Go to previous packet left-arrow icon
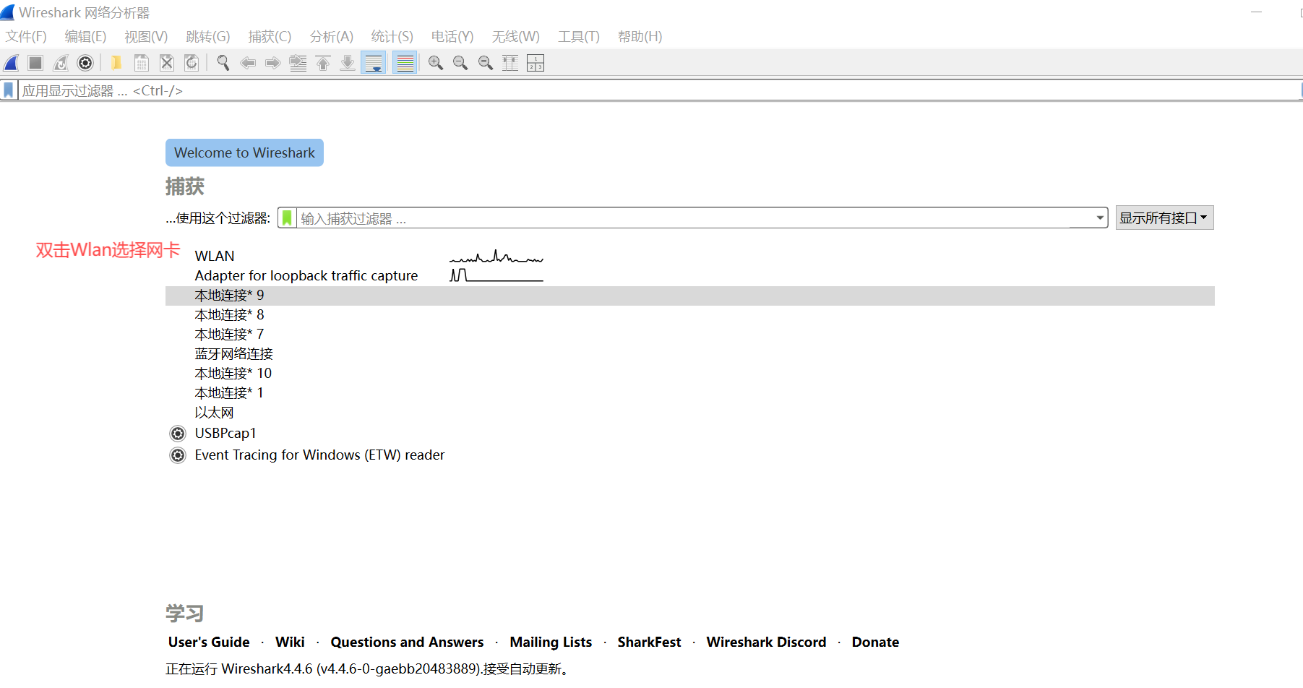Viewport: 1303px width, 688px height. click(248, 63)
